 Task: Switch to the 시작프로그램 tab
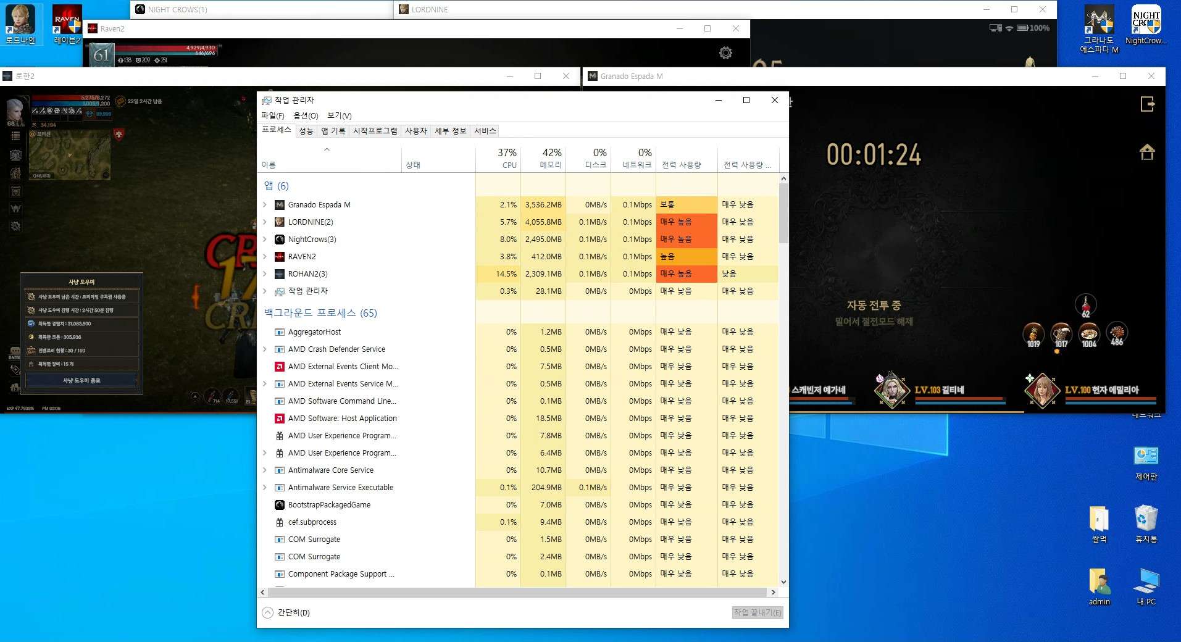click(375, 131)
